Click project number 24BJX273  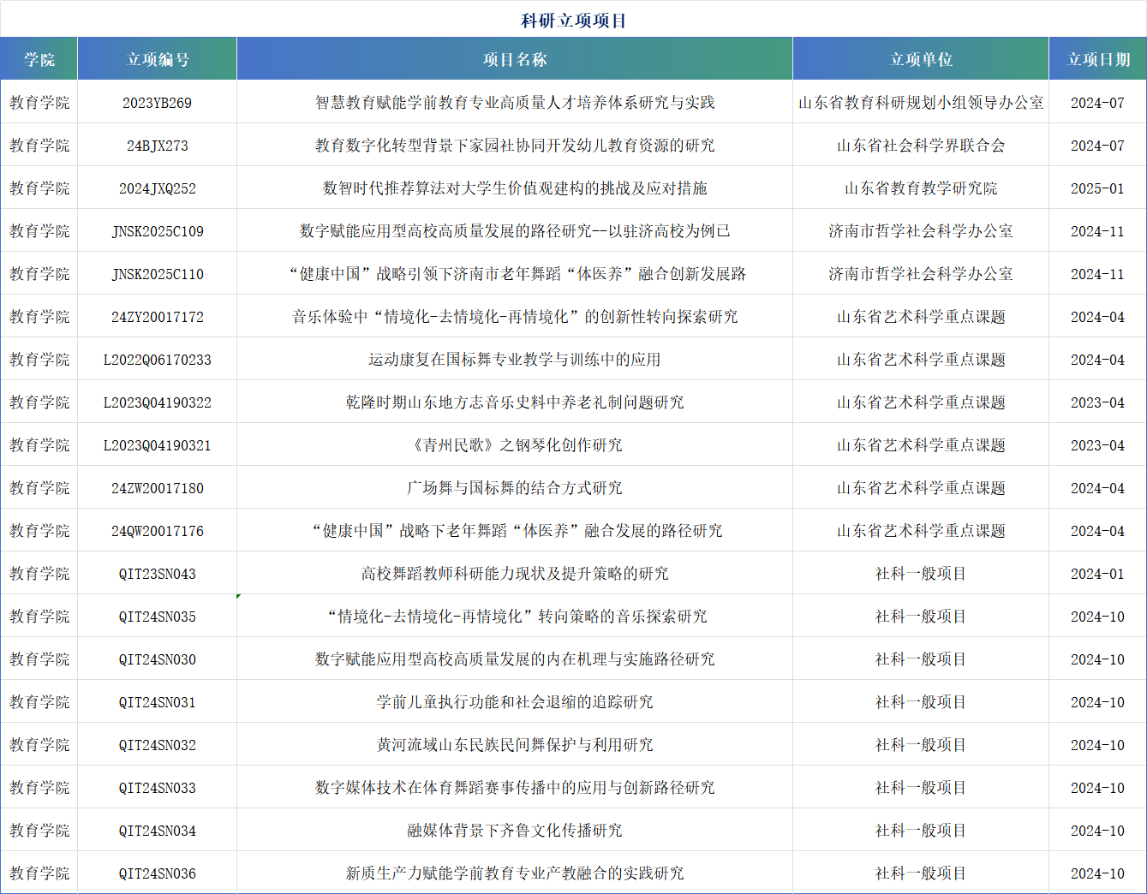point(158,146)
